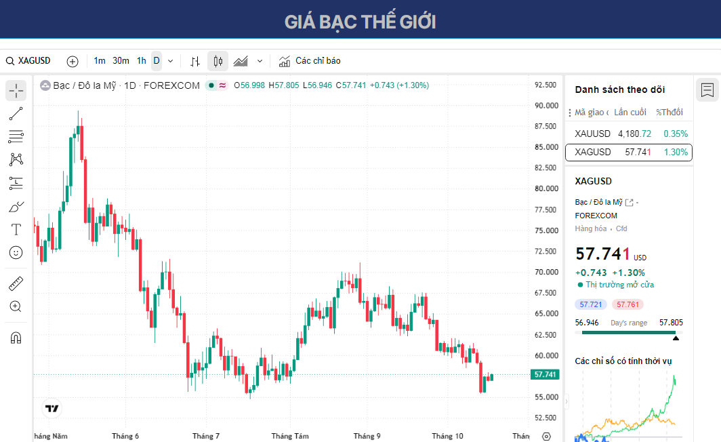Click the TradingView logo on chart
Screen dimensions: 721x442
[52, 408]
